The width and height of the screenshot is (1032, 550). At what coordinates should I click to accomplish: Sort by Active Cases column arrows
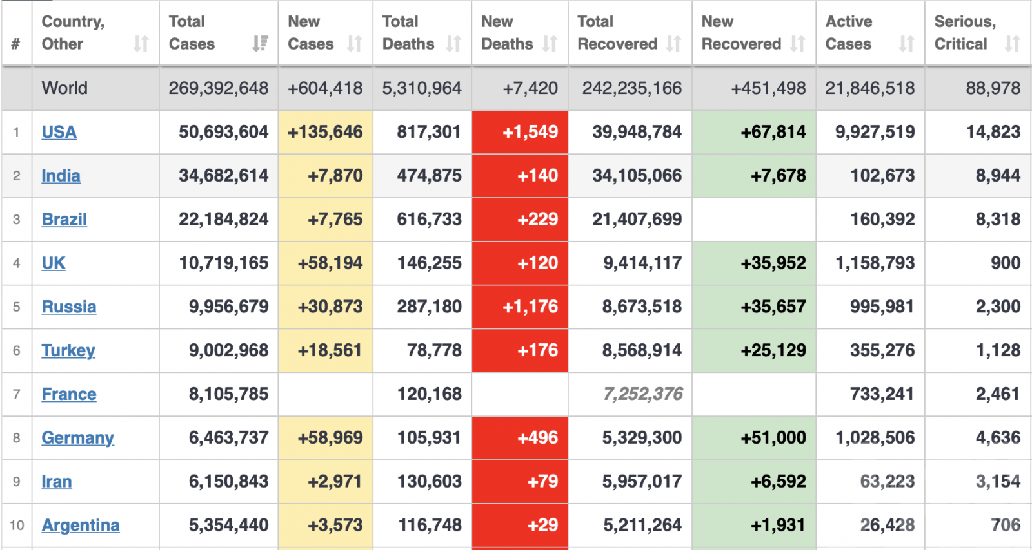(x=907, y=44)
